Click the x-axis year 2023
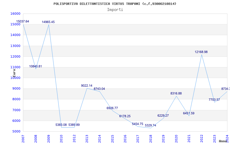The height and width of the screenshot is (144, 230). 214,139
